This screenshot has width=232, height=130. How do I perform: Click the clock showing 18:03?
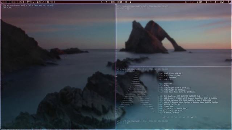click(116, 2)
